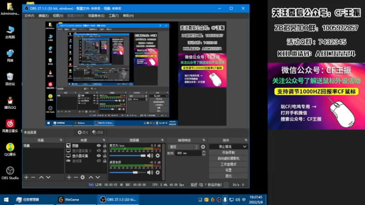Pop out the 混音器 dock panel
This screenshot has width=365, height=205.
(x=162, y=140)
